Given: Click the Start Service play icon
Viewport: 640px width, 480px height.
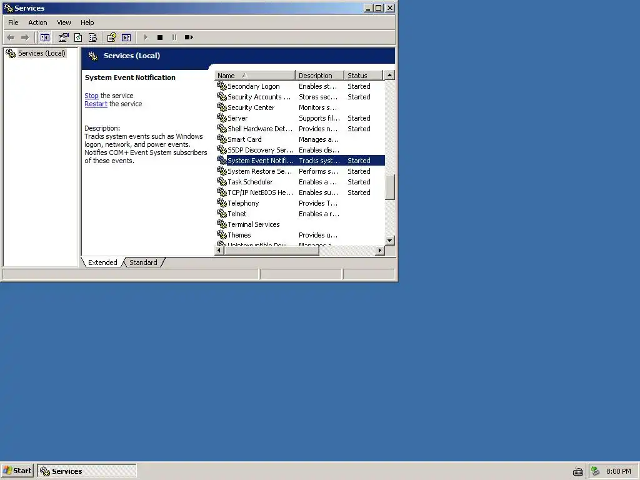Looking at the screenshot, I should [x=146, y=37].
